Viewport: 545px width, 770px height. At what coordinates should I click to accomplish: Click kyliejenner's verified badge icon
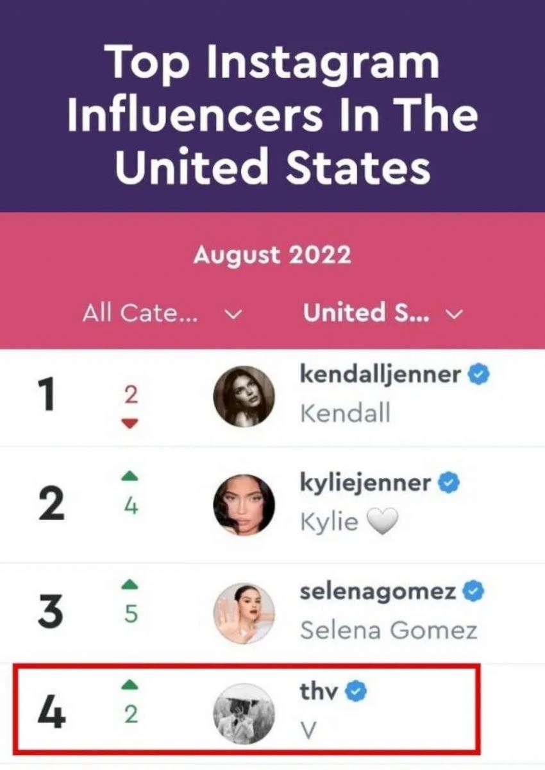coord(449,483)
